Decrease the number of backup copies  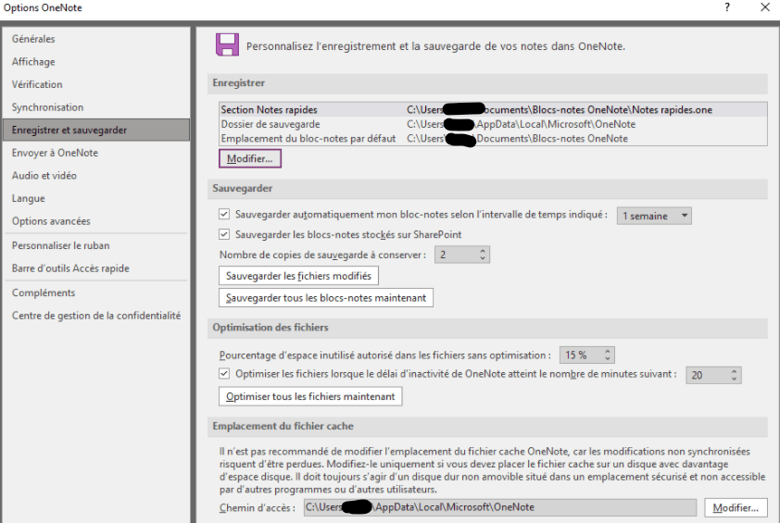[x=483, y=258]
